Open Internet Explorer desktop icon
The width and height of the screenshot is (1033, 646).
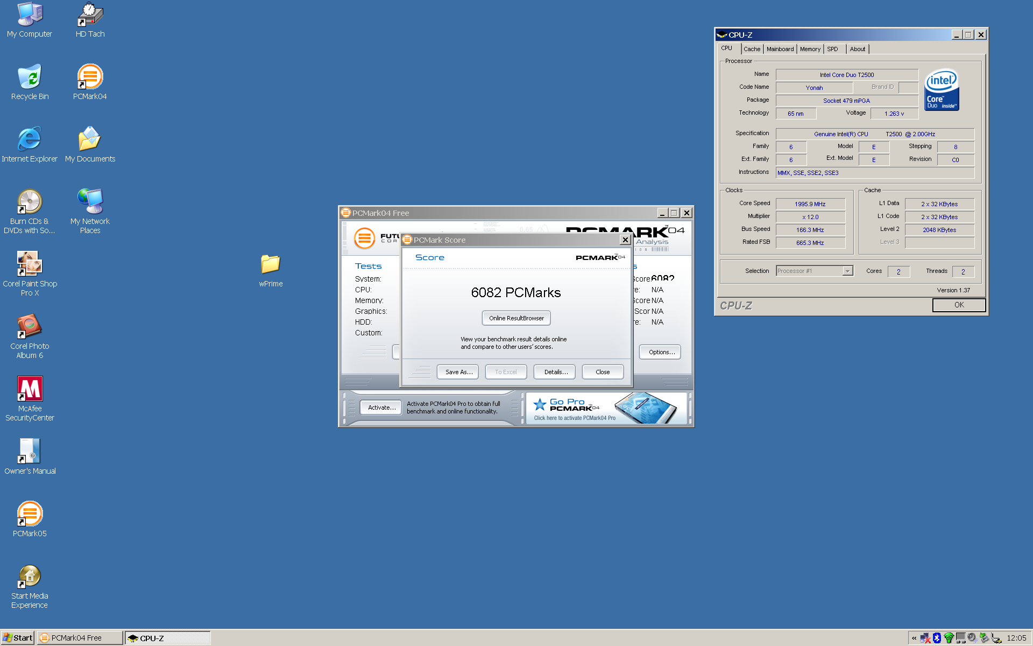30,145
